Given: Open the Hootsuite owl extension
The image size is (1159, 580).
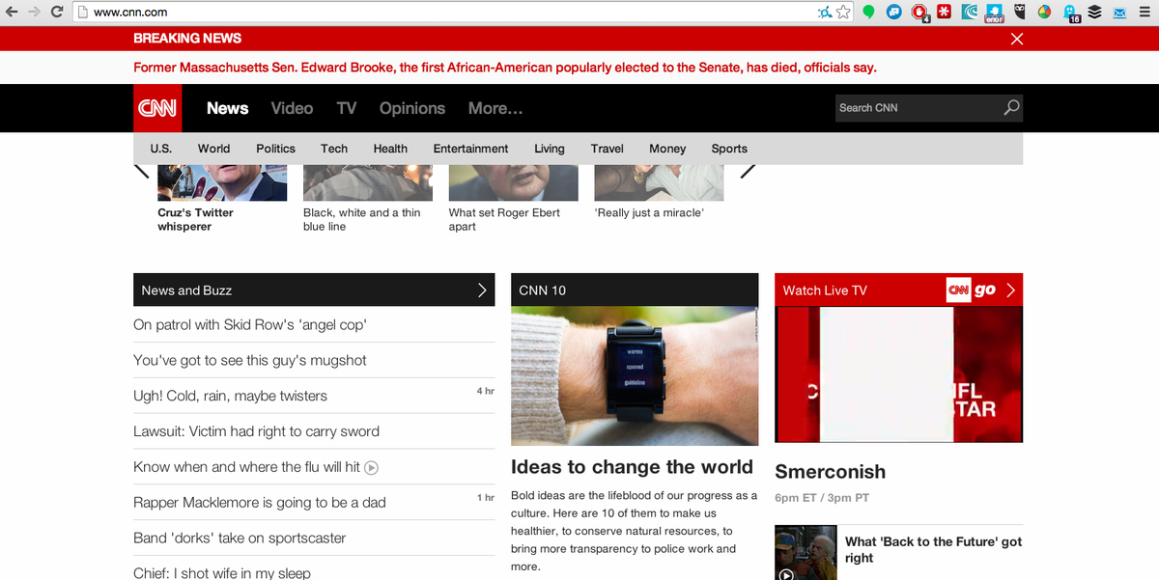Looking at the screenshot, I should (1020, 13).
